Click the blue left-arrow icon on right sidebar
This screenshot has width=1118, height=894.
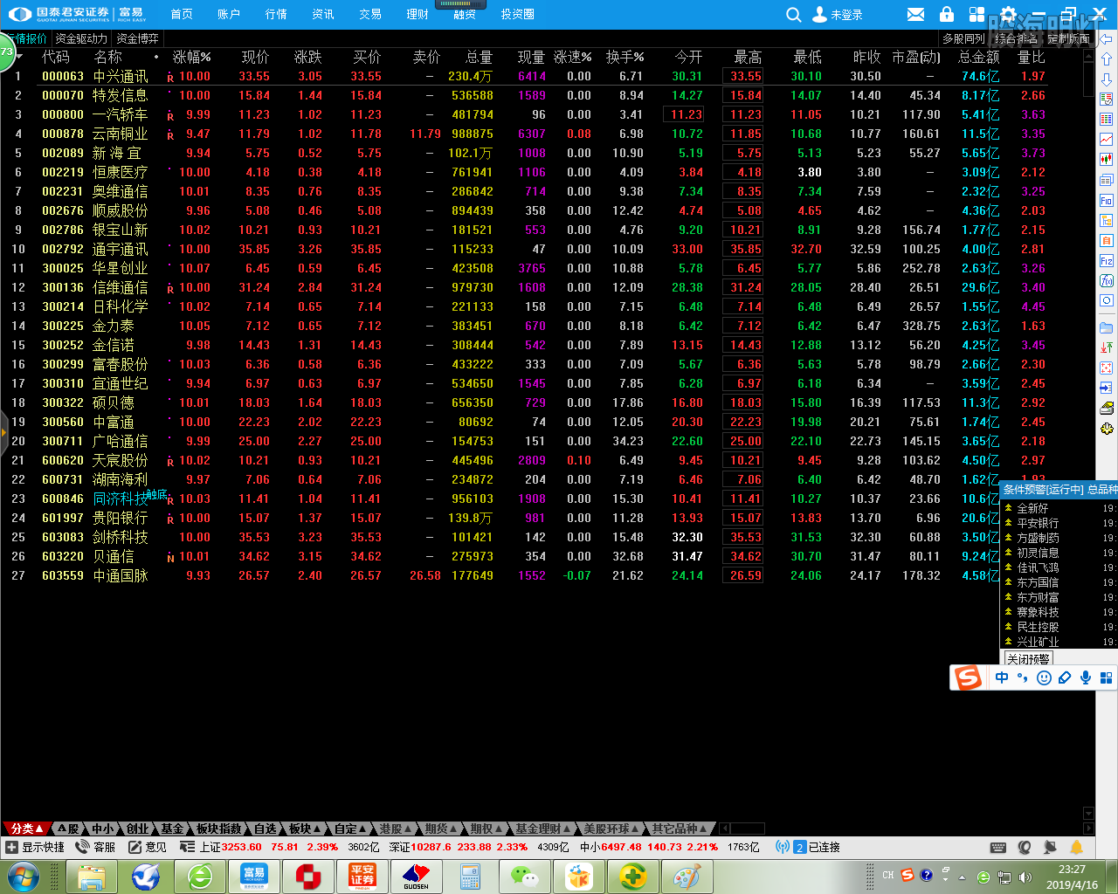[x=1107, y=39]
